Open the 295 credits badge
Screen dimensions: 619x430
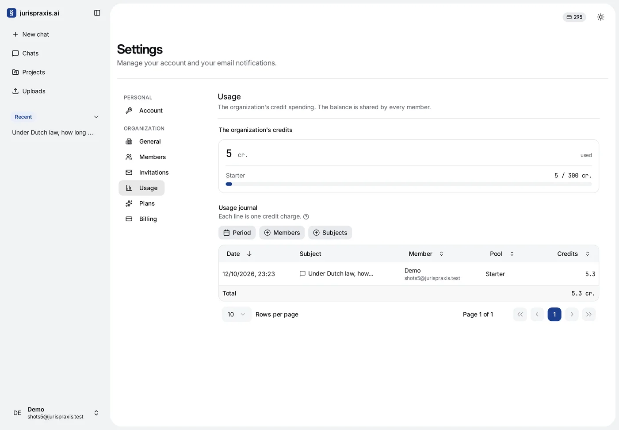574,17
